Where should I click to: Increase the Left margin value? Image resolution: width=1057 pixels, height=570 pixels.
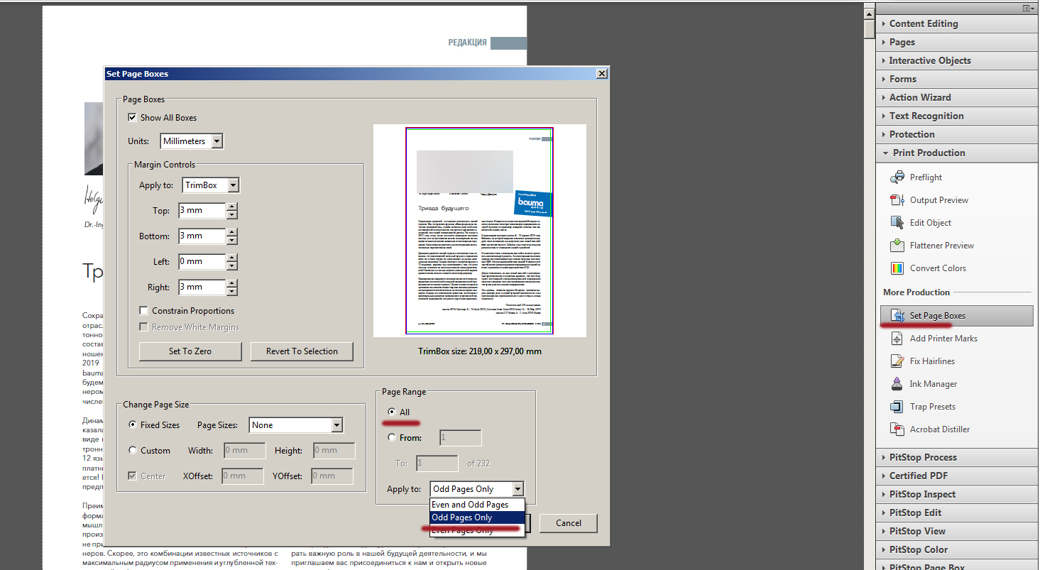231,258
